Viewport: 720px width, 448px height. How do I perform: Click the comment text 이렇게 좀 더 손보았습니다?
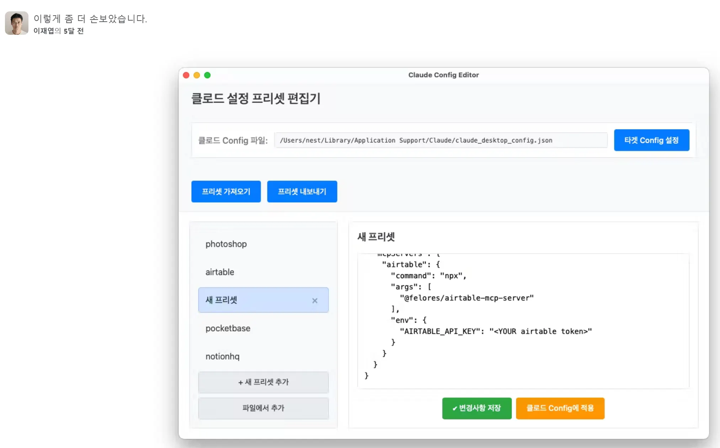(90, 18)
